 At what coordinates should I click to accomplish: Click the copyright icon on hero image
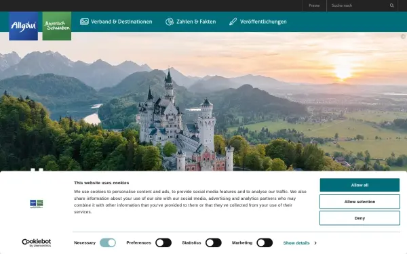403,37
